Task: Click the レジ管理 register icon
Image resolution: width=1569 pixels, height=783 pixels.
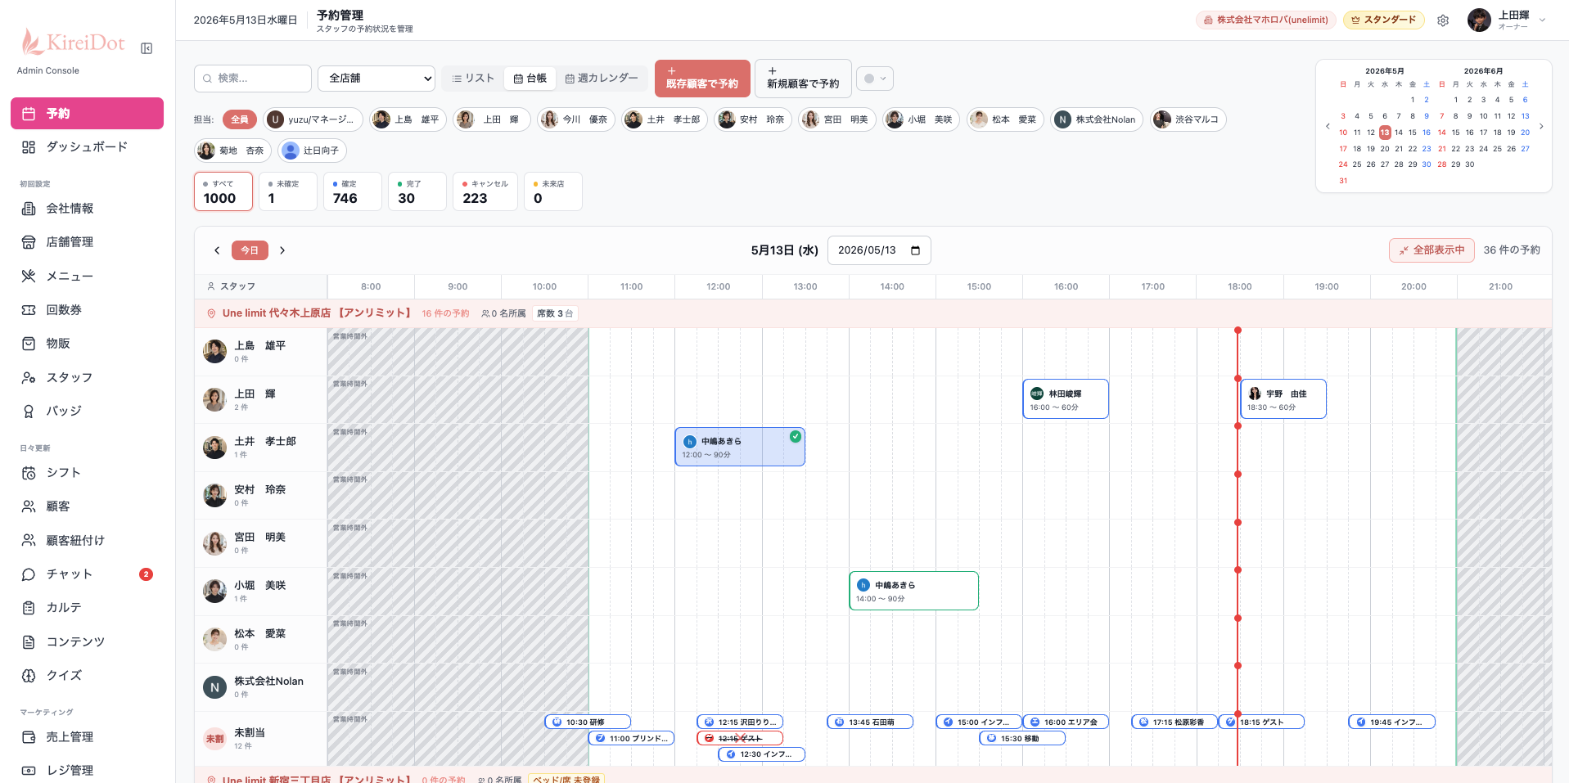Action: 29,771
